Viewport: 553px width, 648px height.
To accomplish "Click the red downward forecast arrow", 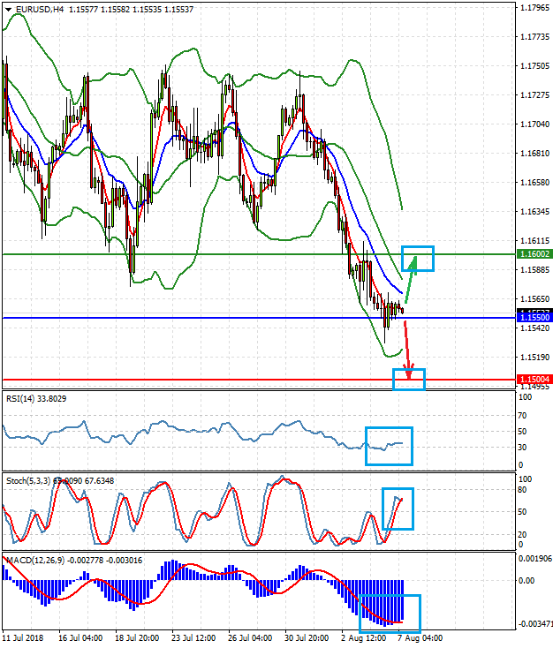I will pos(407,350).
